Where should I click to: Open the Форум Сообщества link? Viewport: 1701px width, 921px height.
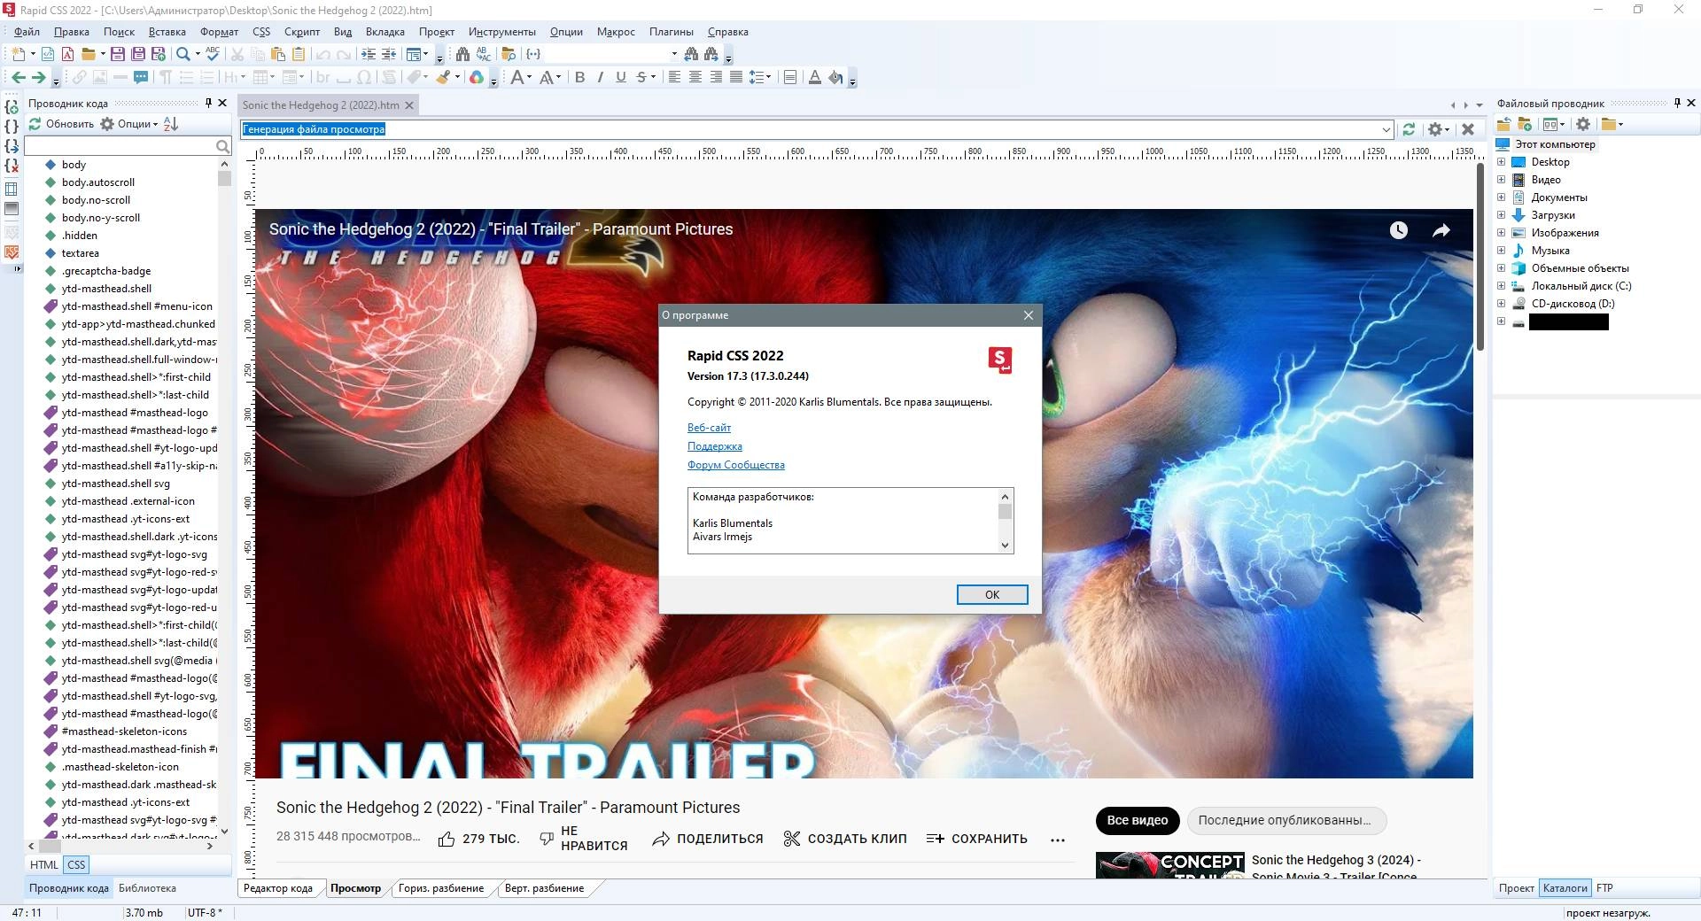(736, 465)
